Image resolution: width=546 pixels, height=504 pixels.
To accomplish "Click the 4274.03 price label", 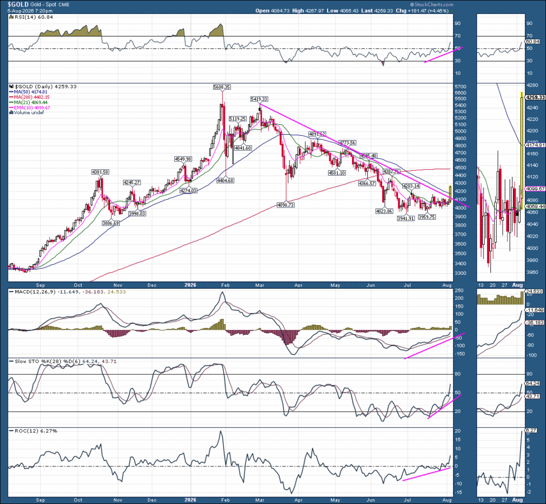I will [188, 190].
